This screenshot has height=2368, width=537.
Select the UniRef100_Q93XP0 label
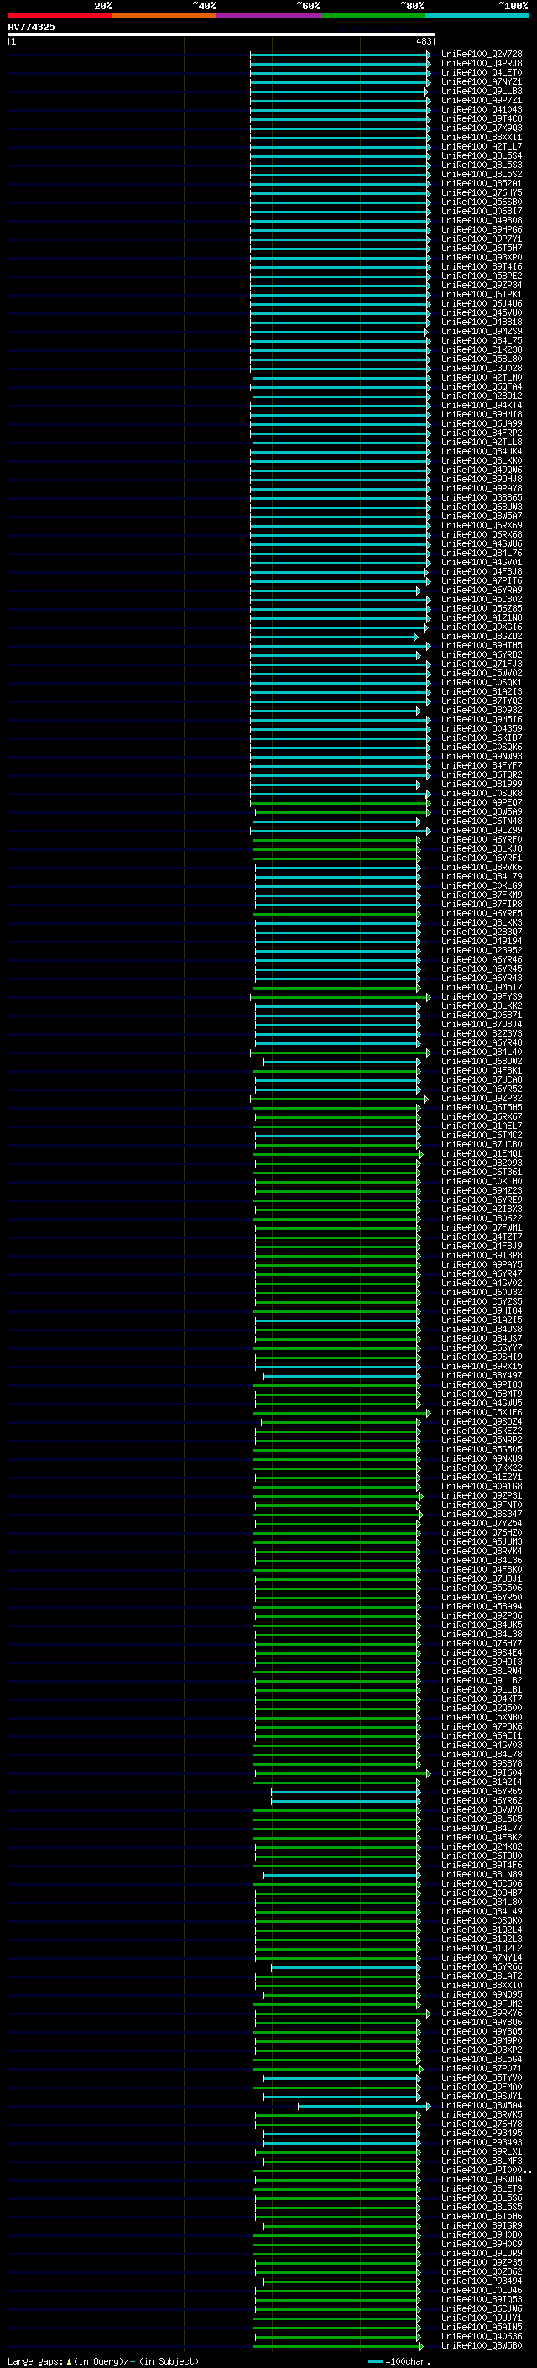click(482, 257)
